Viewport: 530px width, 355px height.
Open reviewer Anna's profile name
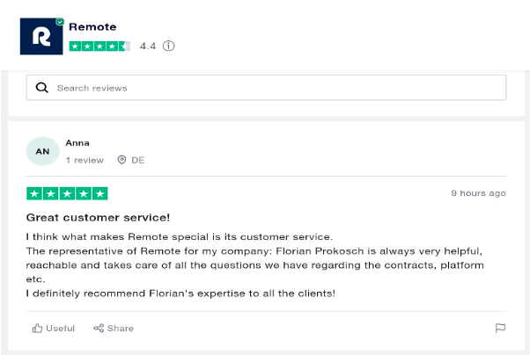click(77, 143)
